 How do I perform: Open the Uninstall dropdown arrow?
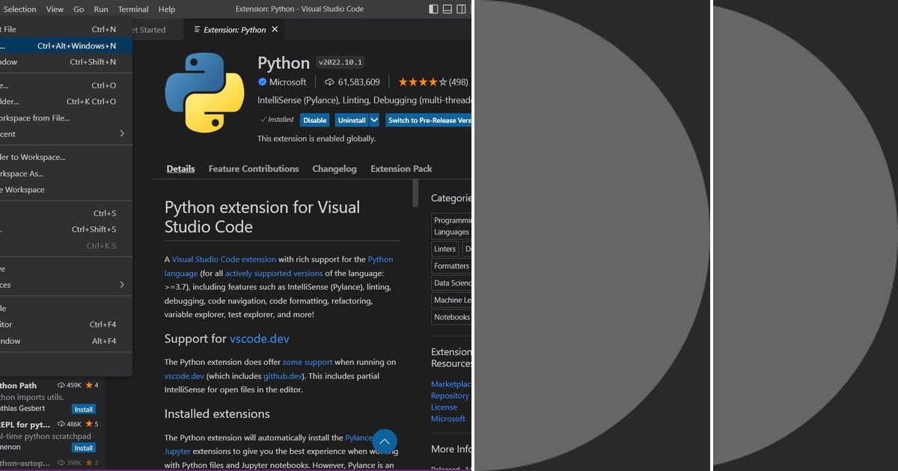(374, 120)
